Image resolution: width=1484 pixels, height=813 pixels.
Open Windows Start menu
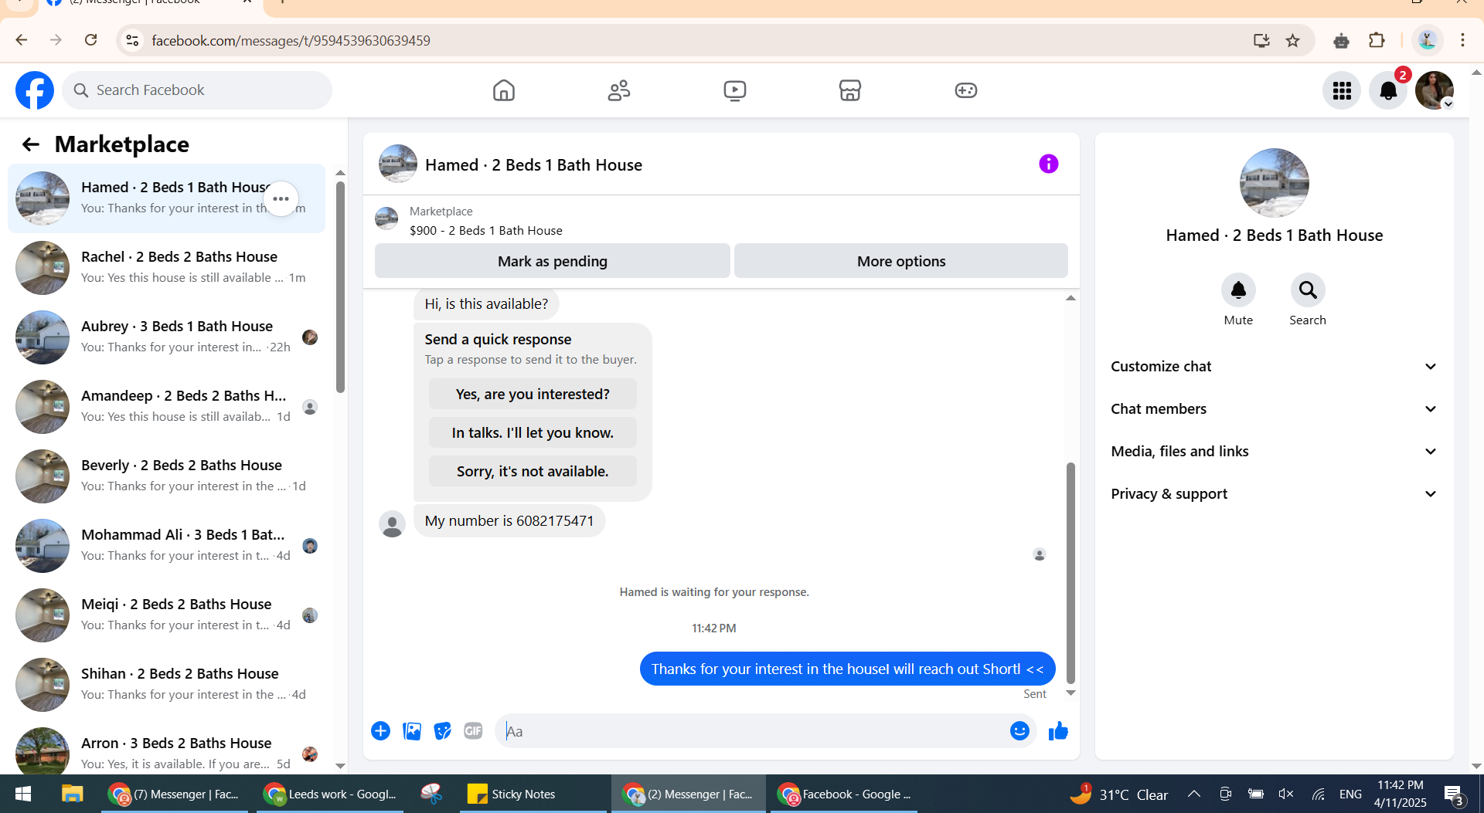23,794
